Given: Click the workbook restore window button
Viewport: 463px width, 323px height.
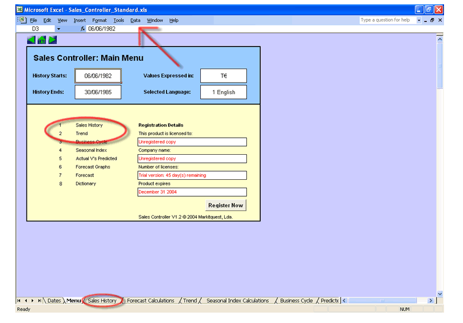Looking at the screenshot, I should [x=432, y=20].
